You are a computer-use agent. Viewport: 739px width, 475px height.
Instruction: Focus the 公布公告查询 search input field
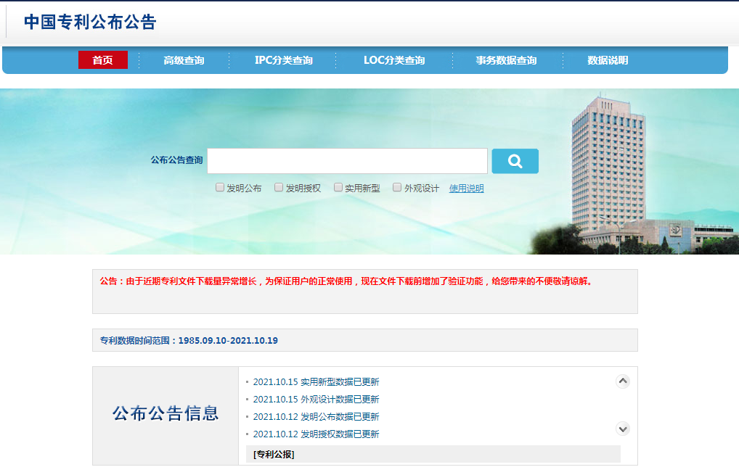tap(347, 161)
